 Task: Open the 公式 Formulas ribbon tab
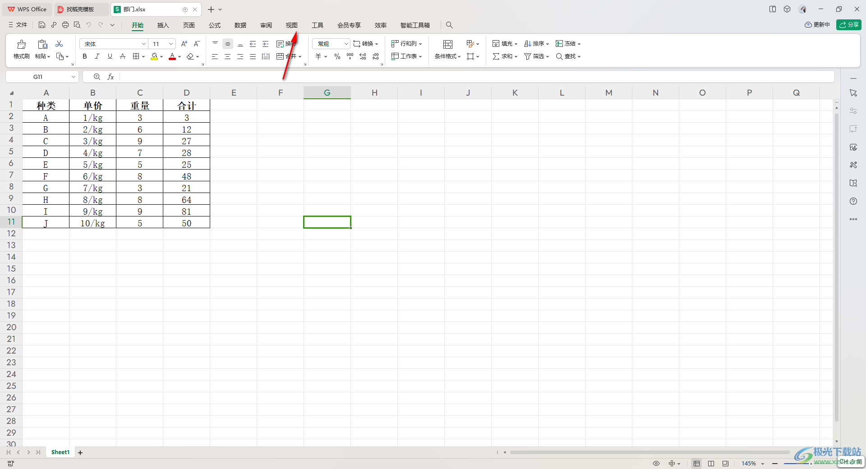click(215, 25)
